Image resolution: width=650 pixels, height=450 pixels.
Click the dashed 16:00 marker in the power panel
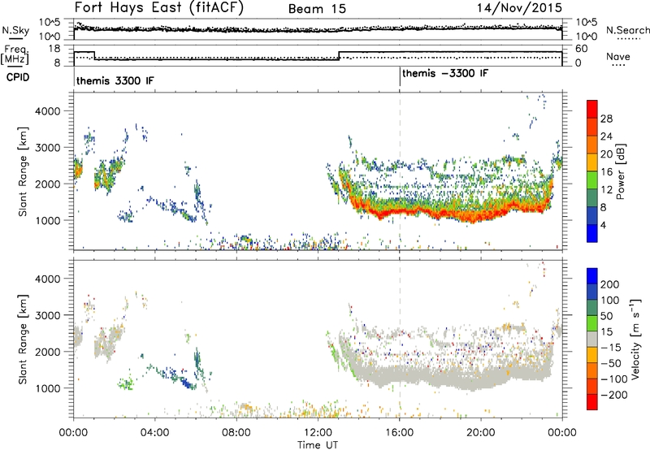click(x=400, y=171)
